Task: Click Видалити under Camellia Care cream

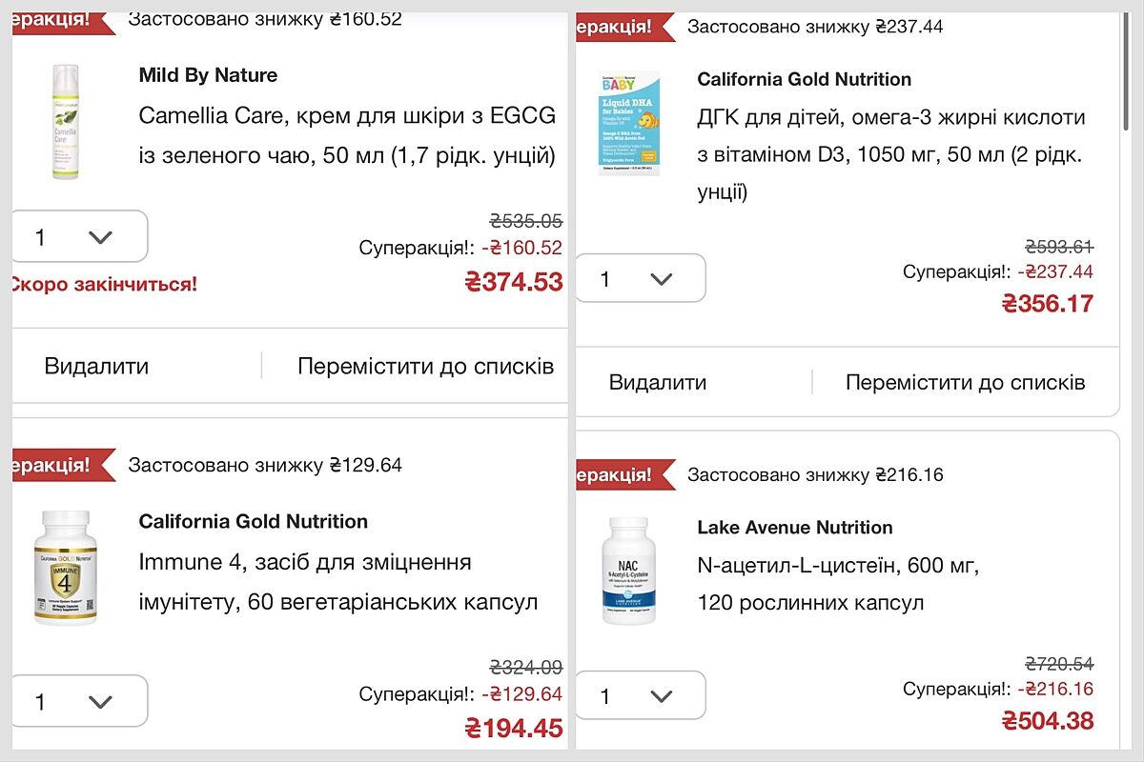Action: pos(96,367)
